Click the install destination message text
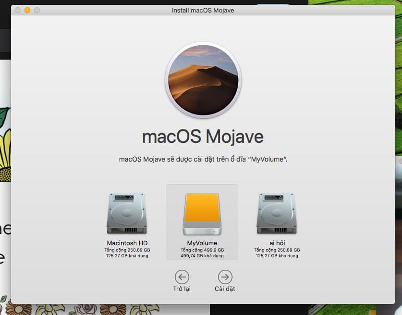 (203, 159)
